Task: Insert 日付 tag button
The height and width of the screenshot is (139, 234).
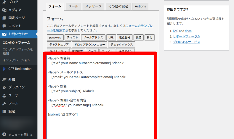Action: click(150, 38)
